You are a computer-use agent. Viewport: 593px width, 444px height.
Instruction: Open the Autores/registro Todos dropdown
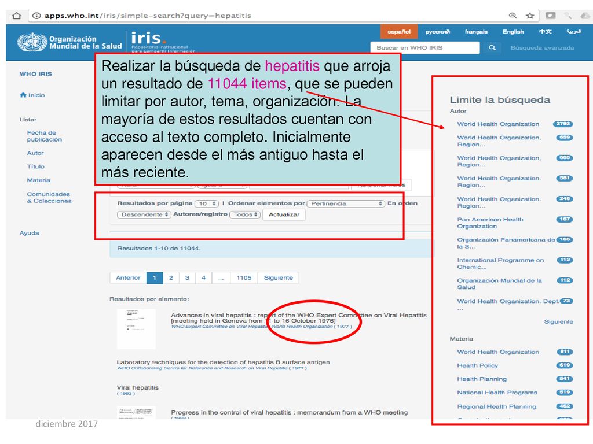coord(245,214)
